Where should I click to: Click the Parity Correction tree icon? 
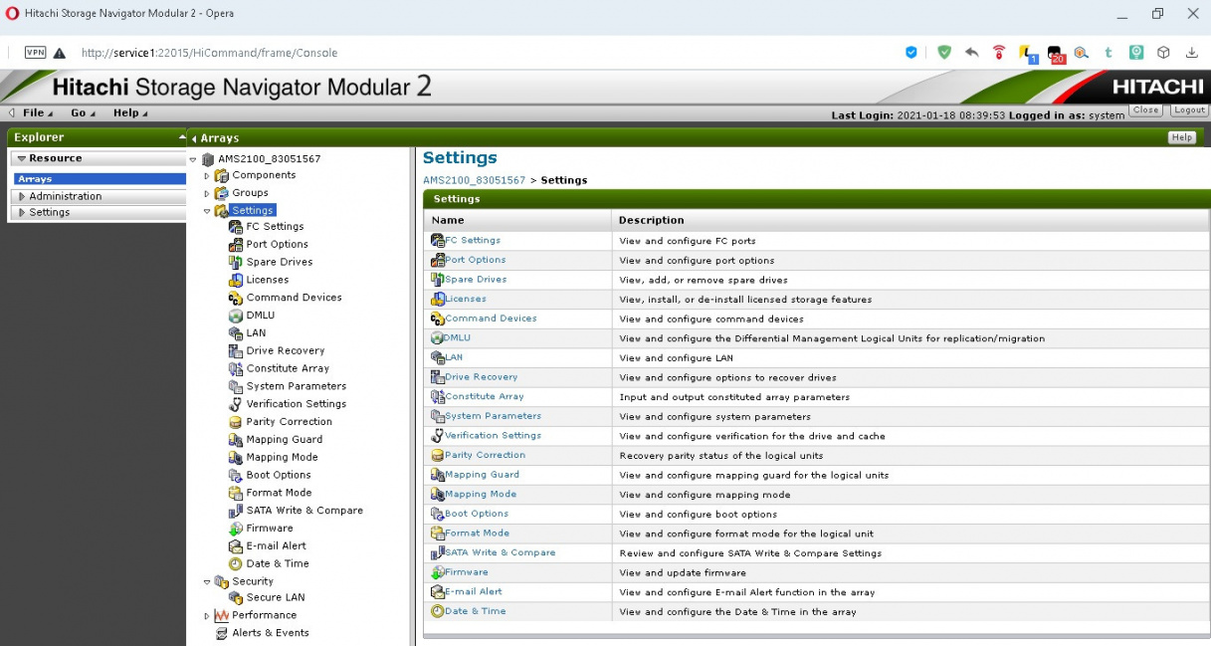click(236, 422)
